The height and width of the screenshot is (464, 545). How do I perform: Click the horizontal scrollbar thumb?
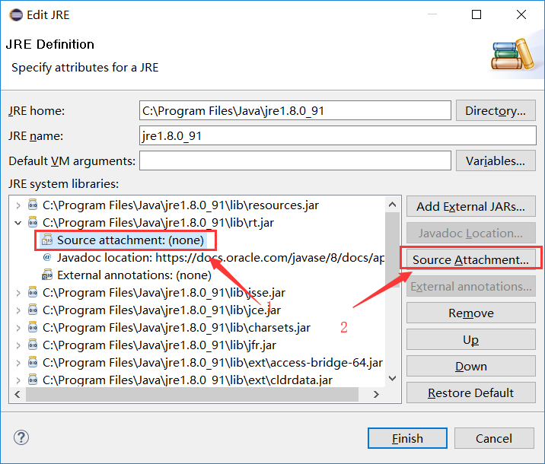(192, 394)
